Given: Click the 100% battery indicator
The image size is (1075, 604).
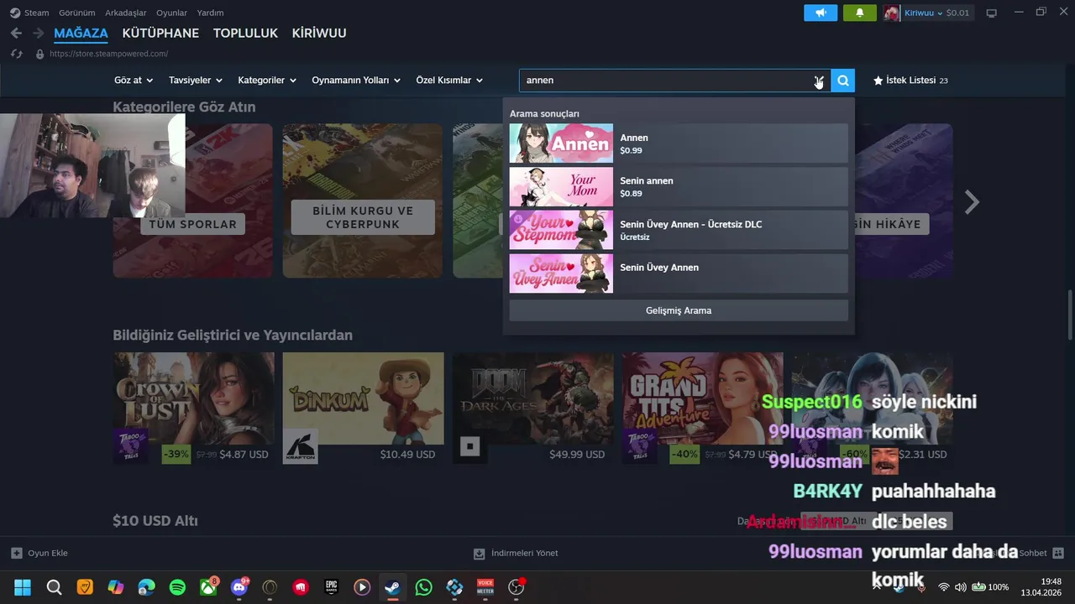Looking at the screenshot, I should (990, 587).
